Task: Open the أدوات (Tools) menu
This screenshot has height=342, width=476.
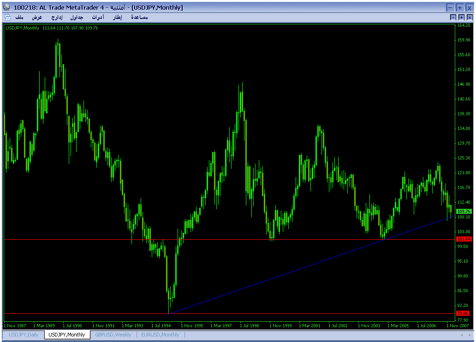Action: point(98,17)
